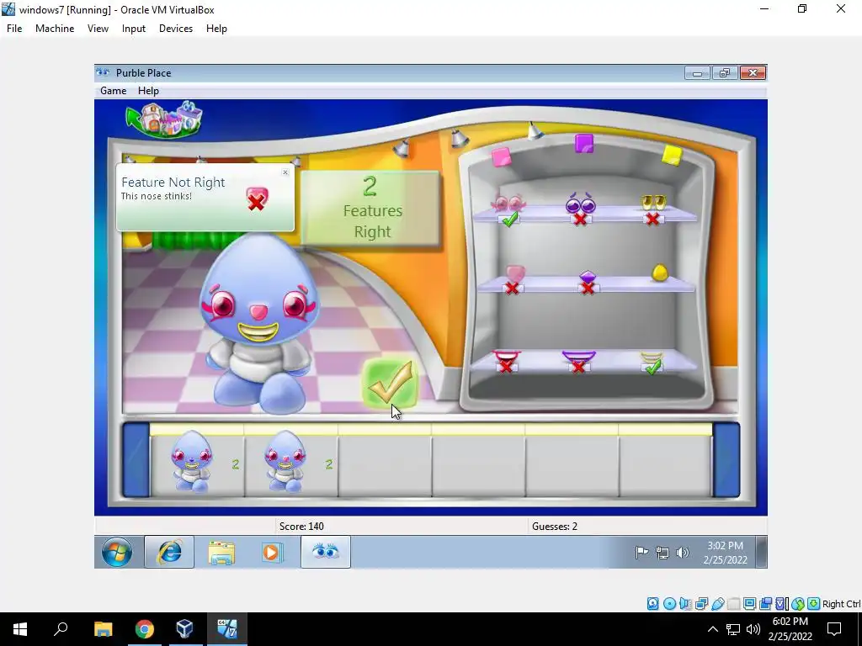Select the red mouth on bottom shelf
This screenshot has width=862, height=646.
coord(506,356)
